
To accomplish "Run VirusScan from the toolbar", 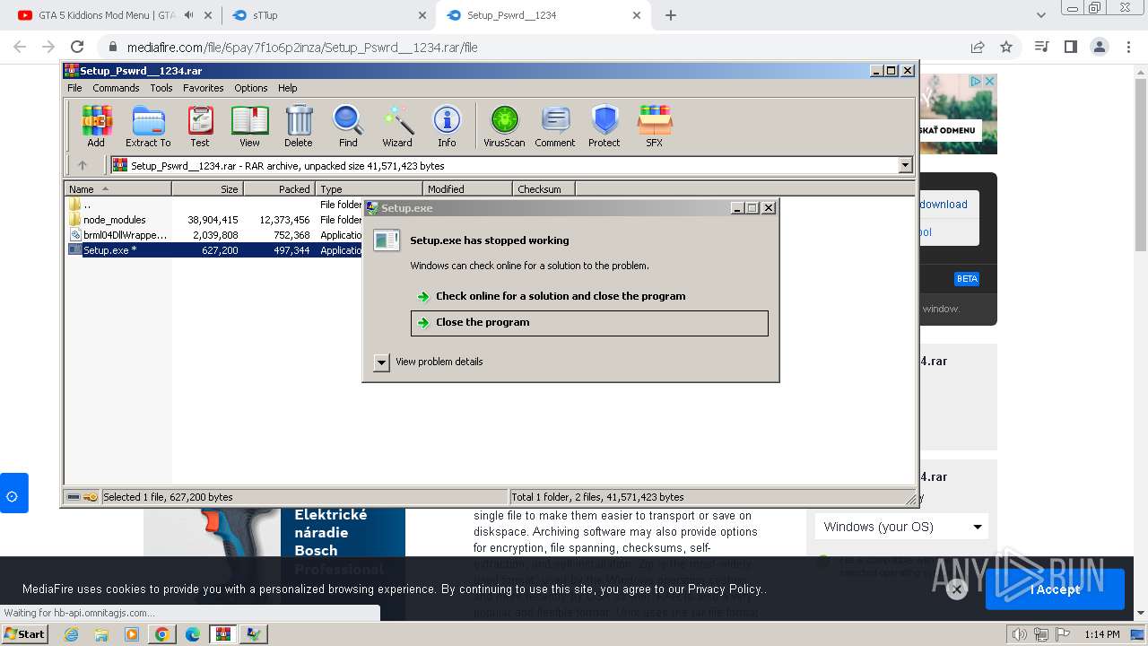I will coord(504,126).
